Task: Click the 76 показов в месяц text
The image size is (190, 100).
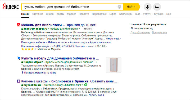Action: point(142,29)
